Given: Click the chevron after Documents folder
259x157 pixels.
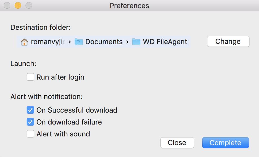Looking at the screenshot, I should pos(127,42).
